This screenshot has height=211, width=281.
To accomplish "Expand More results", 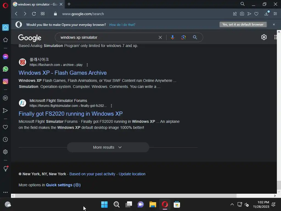I will (108, 147).
